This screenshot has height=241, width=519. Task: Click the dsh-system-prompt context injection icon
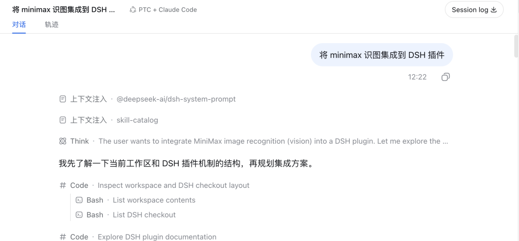[62, 99]
